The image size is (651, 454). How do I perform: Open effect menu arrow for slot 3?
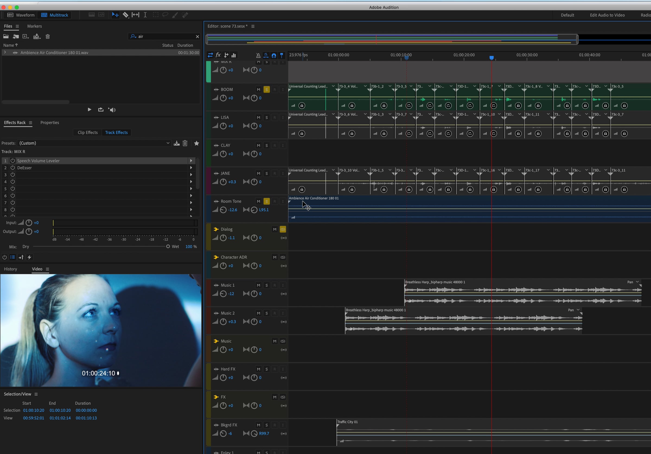191,175
